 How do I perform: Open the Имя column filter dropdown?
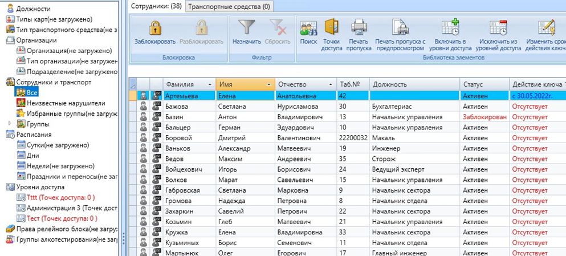(x=269, y=84)
